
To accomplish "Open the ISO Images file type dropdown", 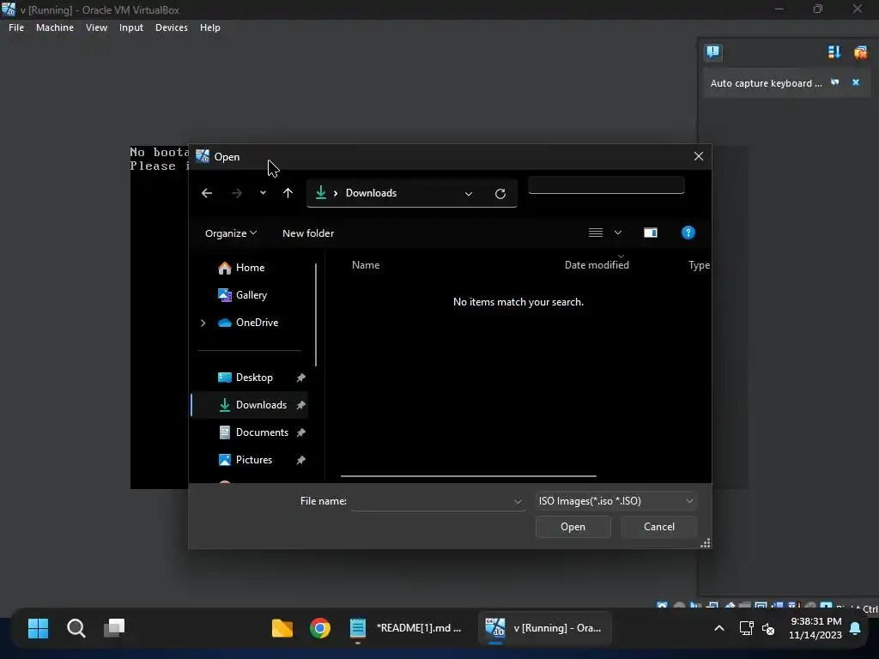I will (615, 501).
